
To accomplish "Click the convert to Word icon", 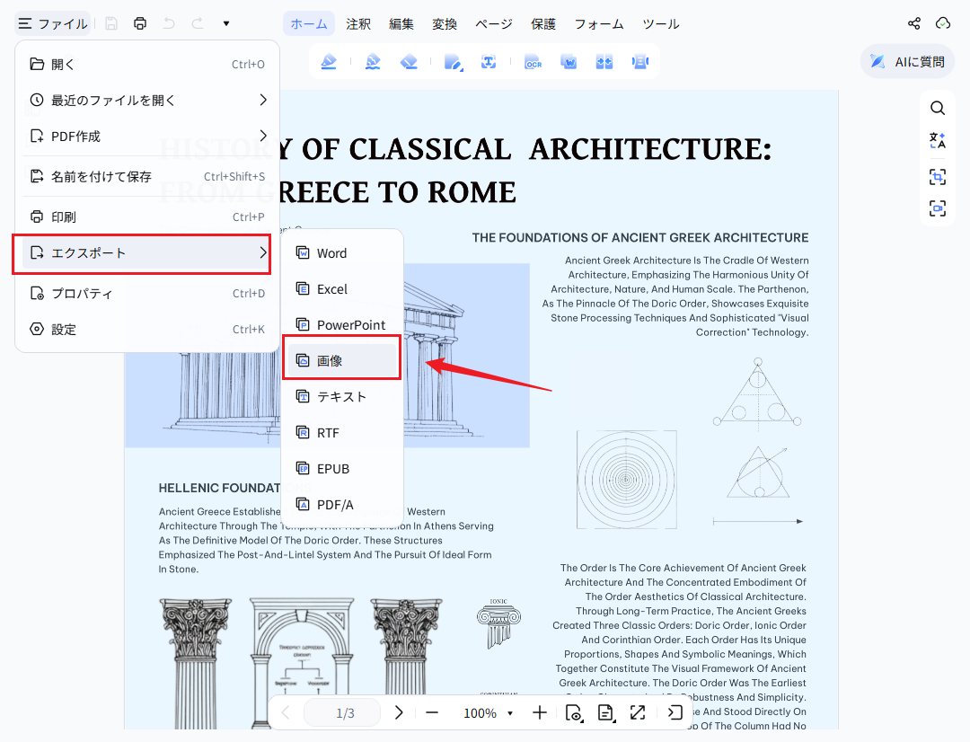I will tap(569, 62).
